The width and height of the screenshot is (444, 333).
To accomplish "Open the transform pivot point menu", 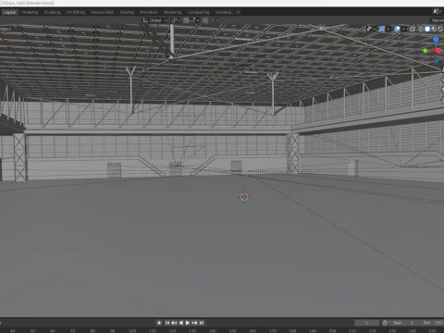I will point(175,20).
